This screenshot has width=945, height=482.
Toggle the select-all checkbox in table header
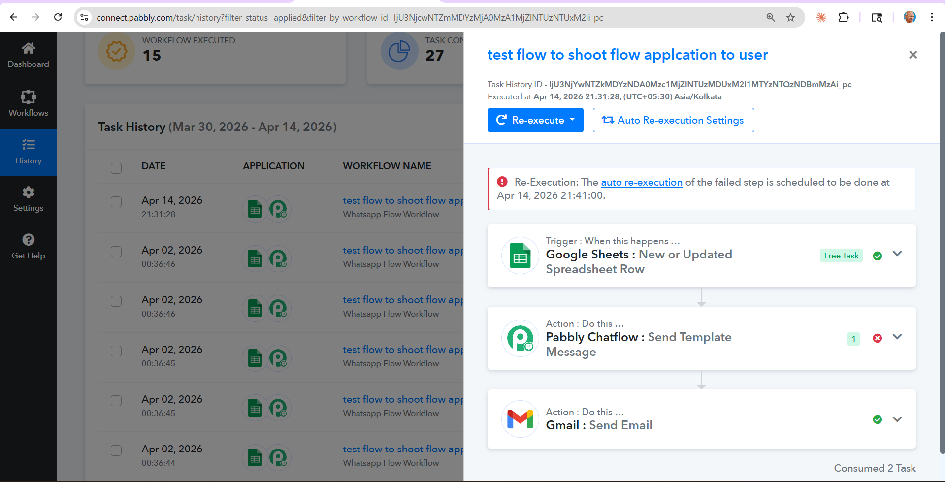pyautogui.click(x=116, y=168)
